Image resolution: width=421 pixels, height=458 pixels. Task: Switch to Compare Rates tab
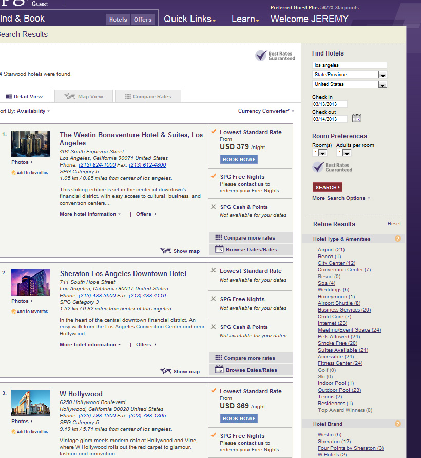tap(148, 96)
